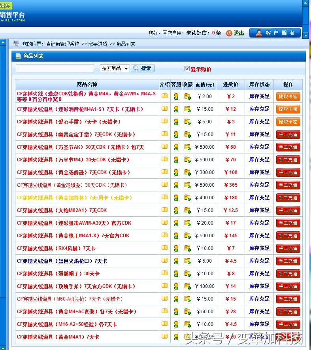The height and width of the screenshot is (350, 311).
Task: Add 迷彩消音枪M4A1-S item to favorites
Action: click(187, 109)
